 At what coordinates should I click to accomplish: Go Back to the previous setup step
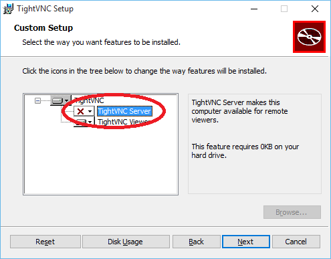(196, 242)
